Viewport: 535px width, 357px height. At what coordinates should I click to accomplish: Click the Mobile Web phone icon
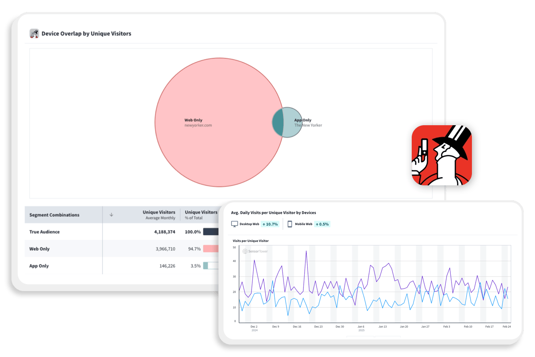tap(290, 224)
